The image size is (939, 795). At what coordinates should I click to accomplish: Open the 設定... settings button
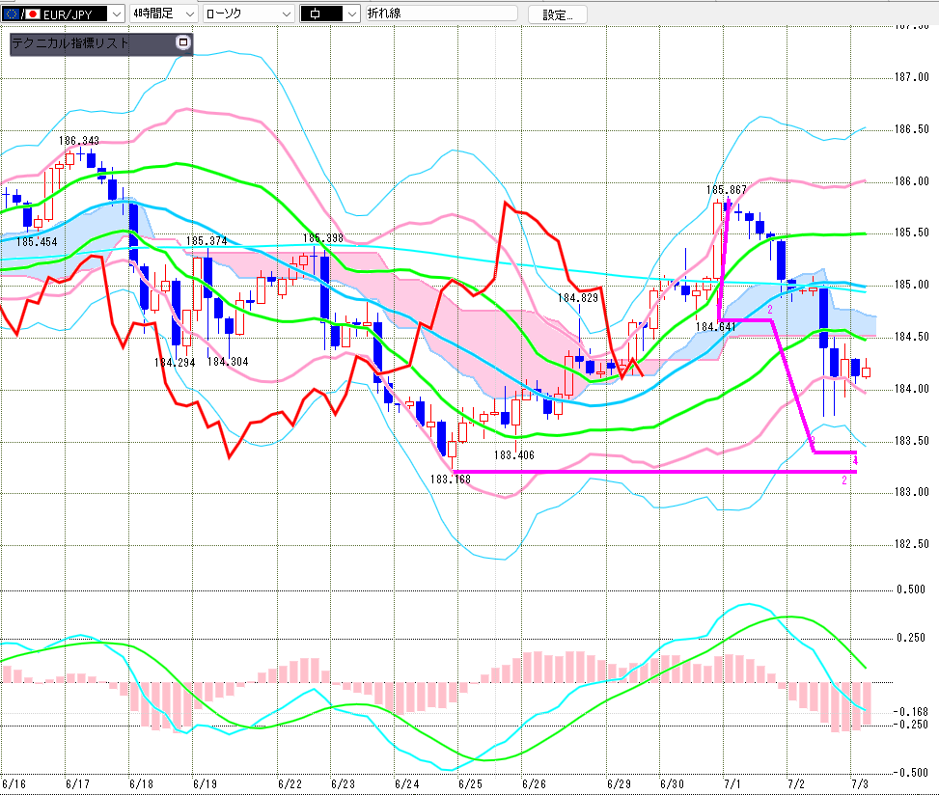(x=558, y=15)
